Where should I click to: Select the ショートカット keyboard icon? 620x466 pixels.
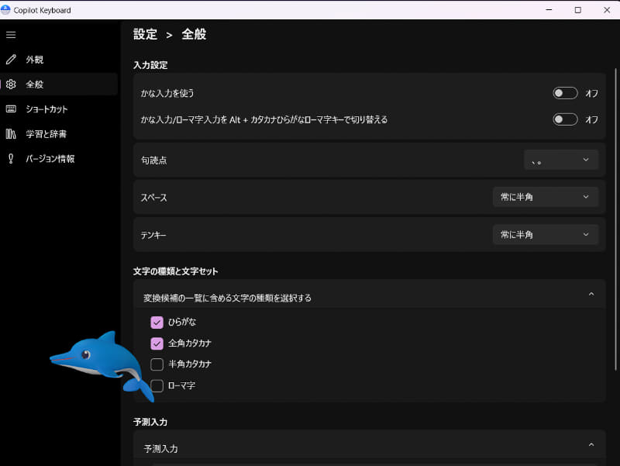(x=11, y=109)
